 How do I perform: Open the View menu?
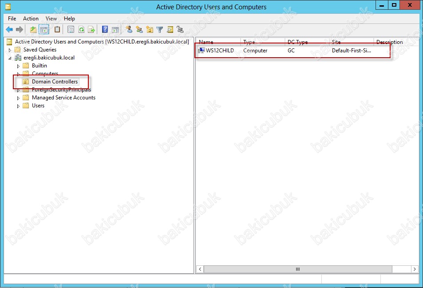pos(51,19)
